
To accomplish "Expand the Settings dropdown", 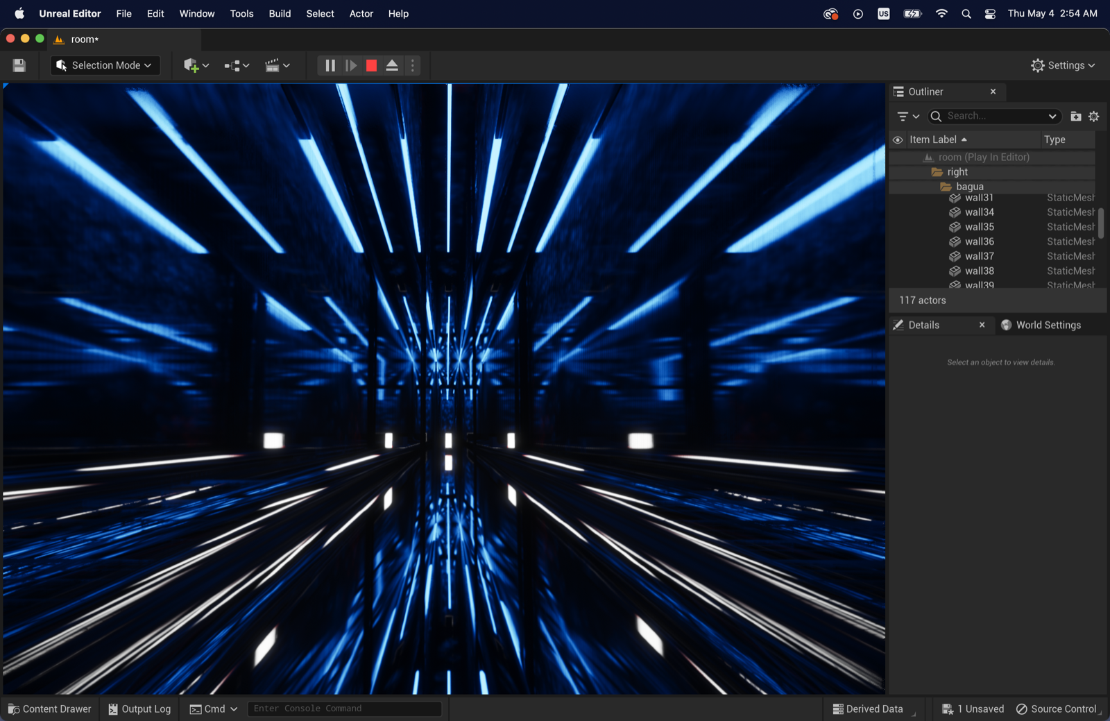I will [1063, 65].
